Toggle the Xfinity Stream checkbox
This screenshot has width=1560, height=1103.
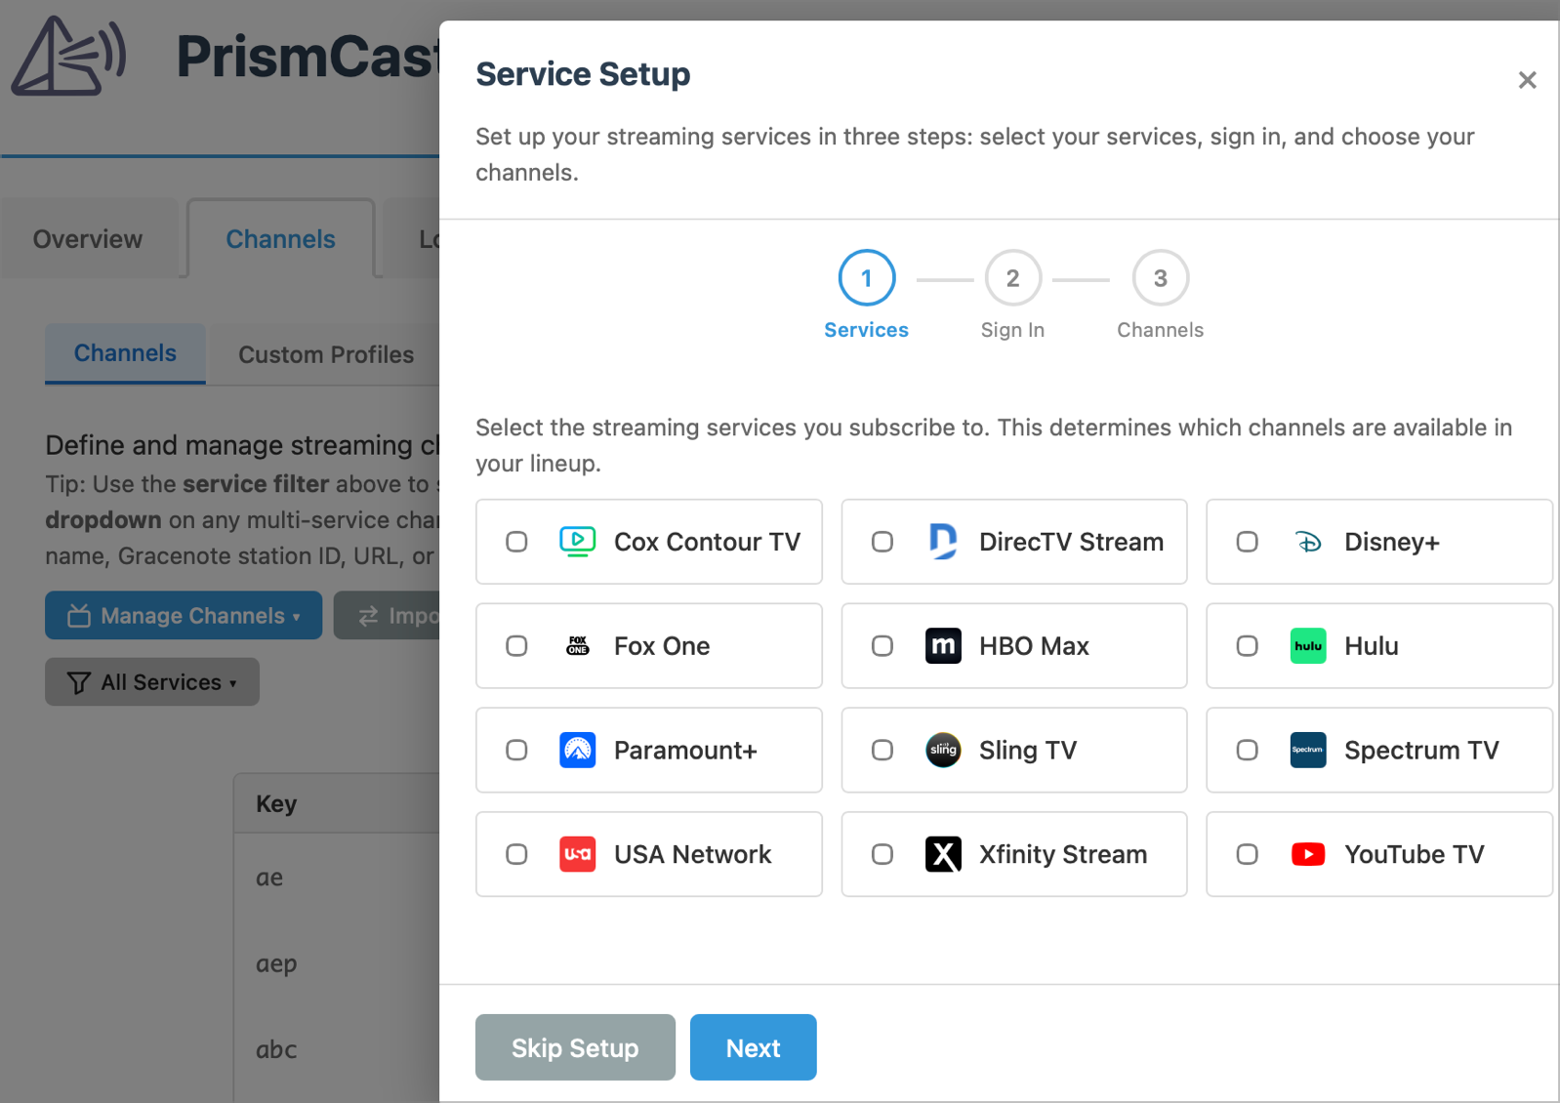pyautogui.click(x=883, y=854)
